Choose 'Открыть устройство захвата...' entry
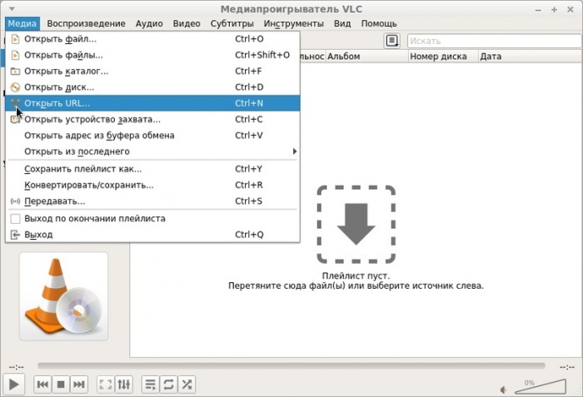 click(x=152, y=119)
